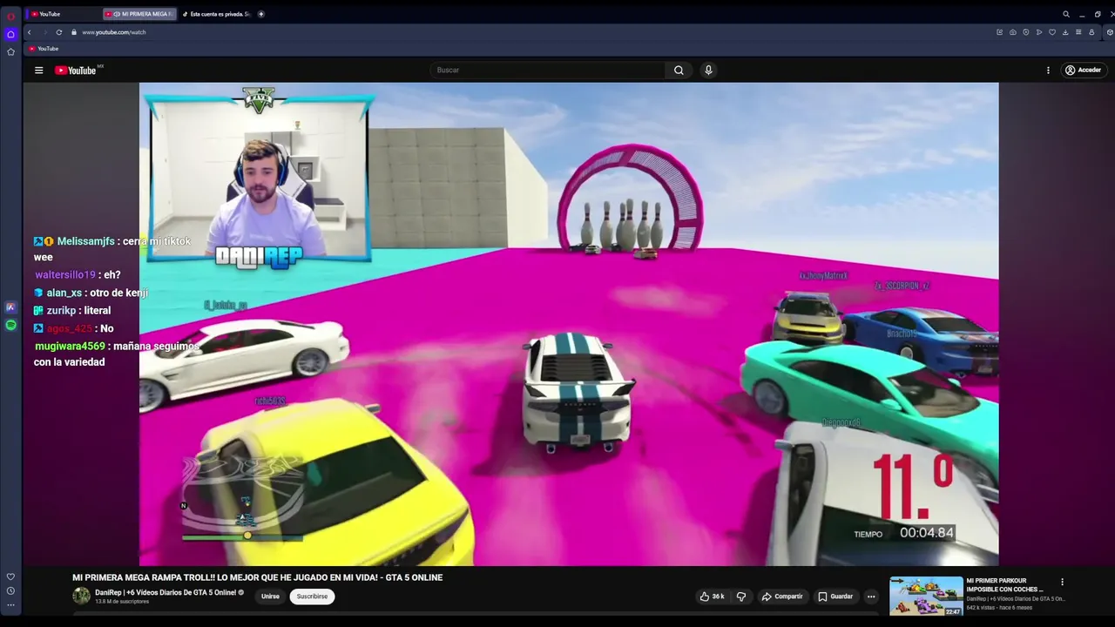Pause the video by clicking the player

coord(569,324)
